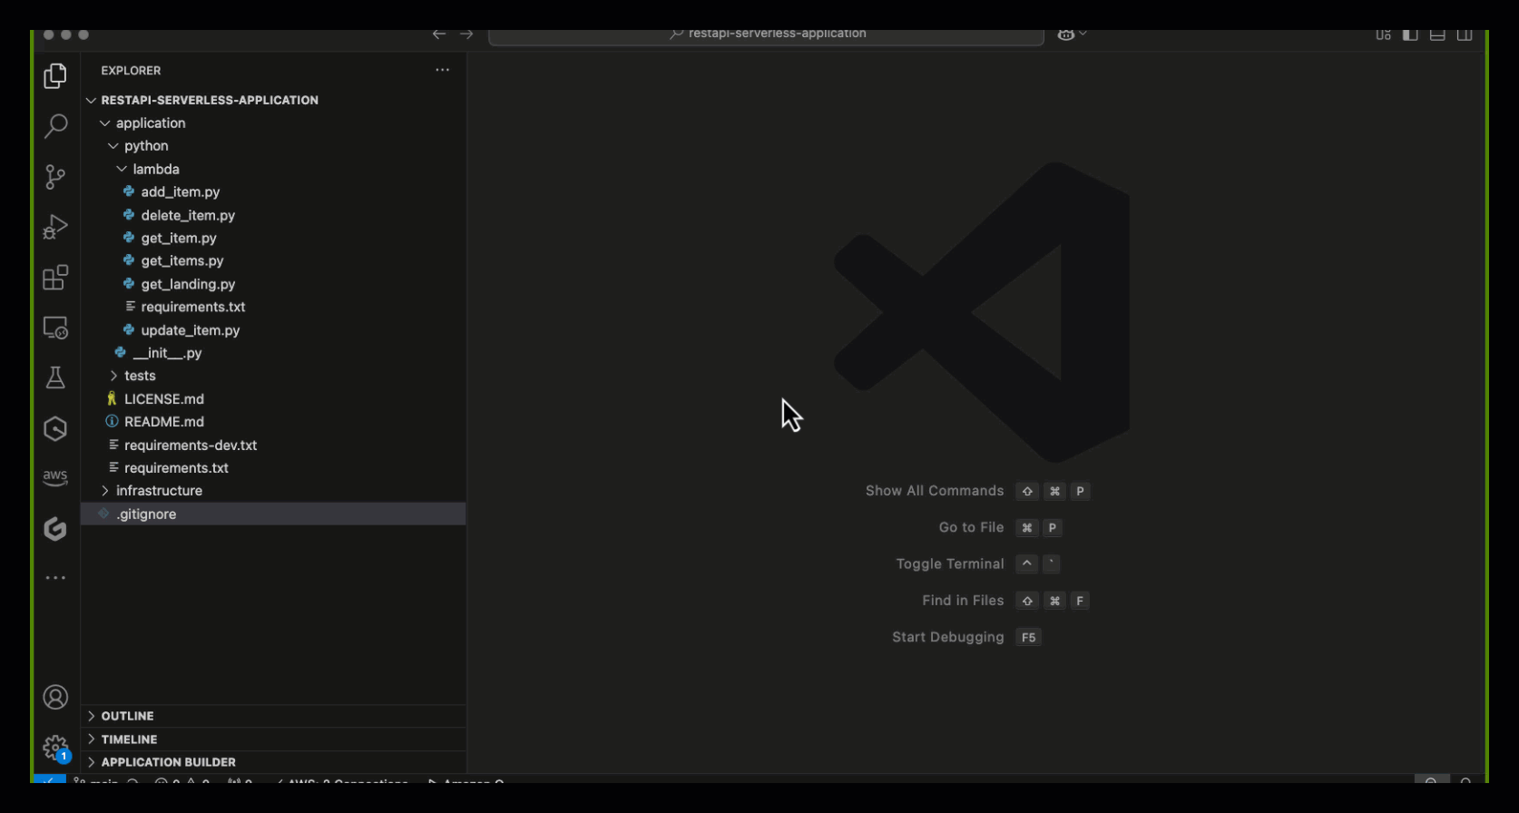Expand the infrastructure folder

pyautogui.click(x=159, y=491)
